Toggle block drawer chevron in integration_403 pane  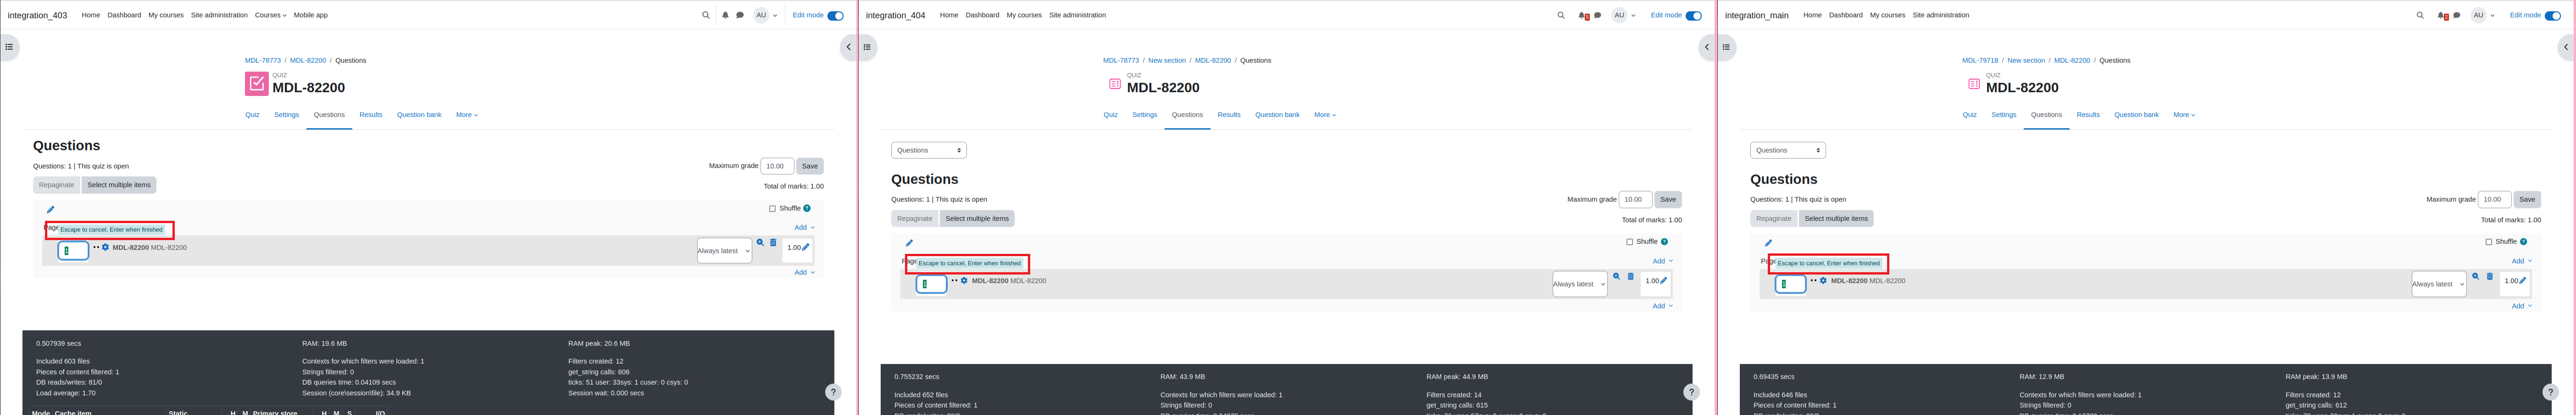[x=848, y=47]
